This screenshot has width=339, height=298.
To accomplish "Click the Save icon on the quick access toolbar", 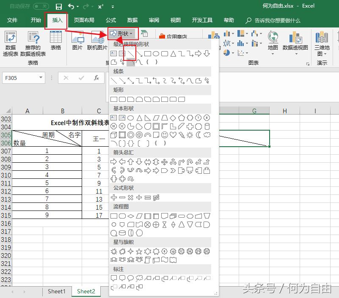I will (58, 6).
